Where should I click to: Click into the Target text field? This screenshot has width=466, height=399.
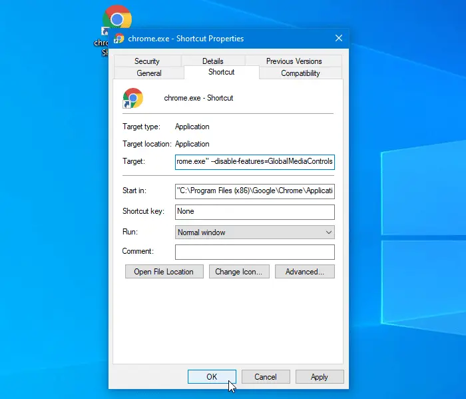[x=255, y=162]
